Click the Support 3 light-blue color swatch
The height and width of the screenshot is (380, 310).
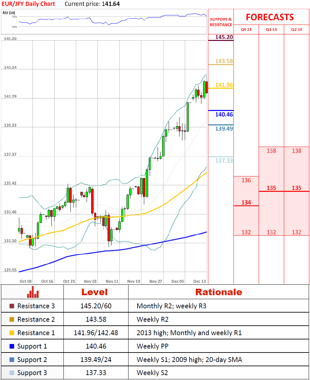pos(12,373)
